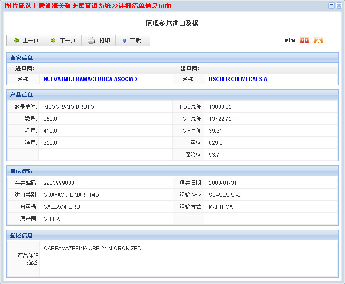The height and width of the screenshot is (284, 345).
Task: Click the green right arrow icon
Action: (x=53, y=41)
